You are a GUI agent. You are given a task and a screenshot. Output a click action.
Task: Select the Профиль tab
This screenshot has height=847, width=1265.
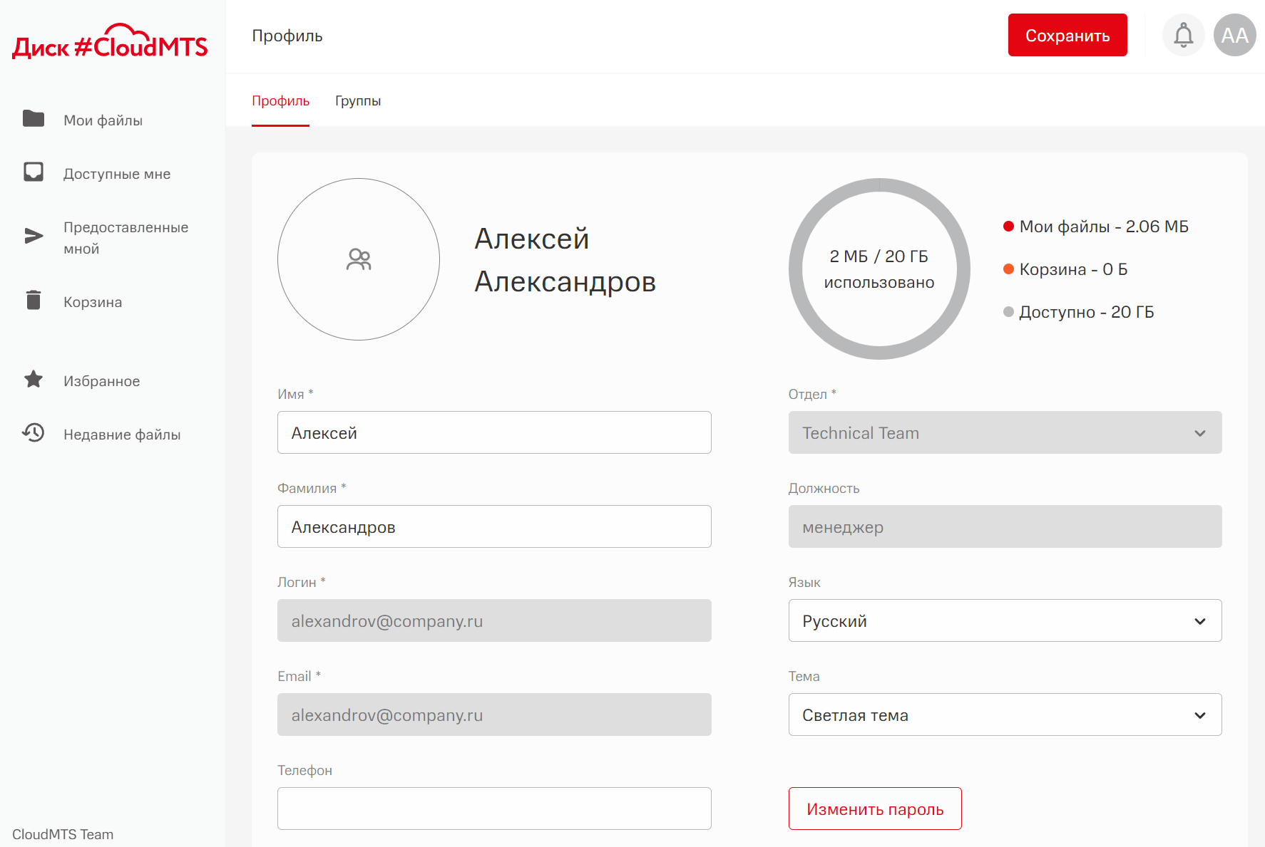[x=280, y=101]
